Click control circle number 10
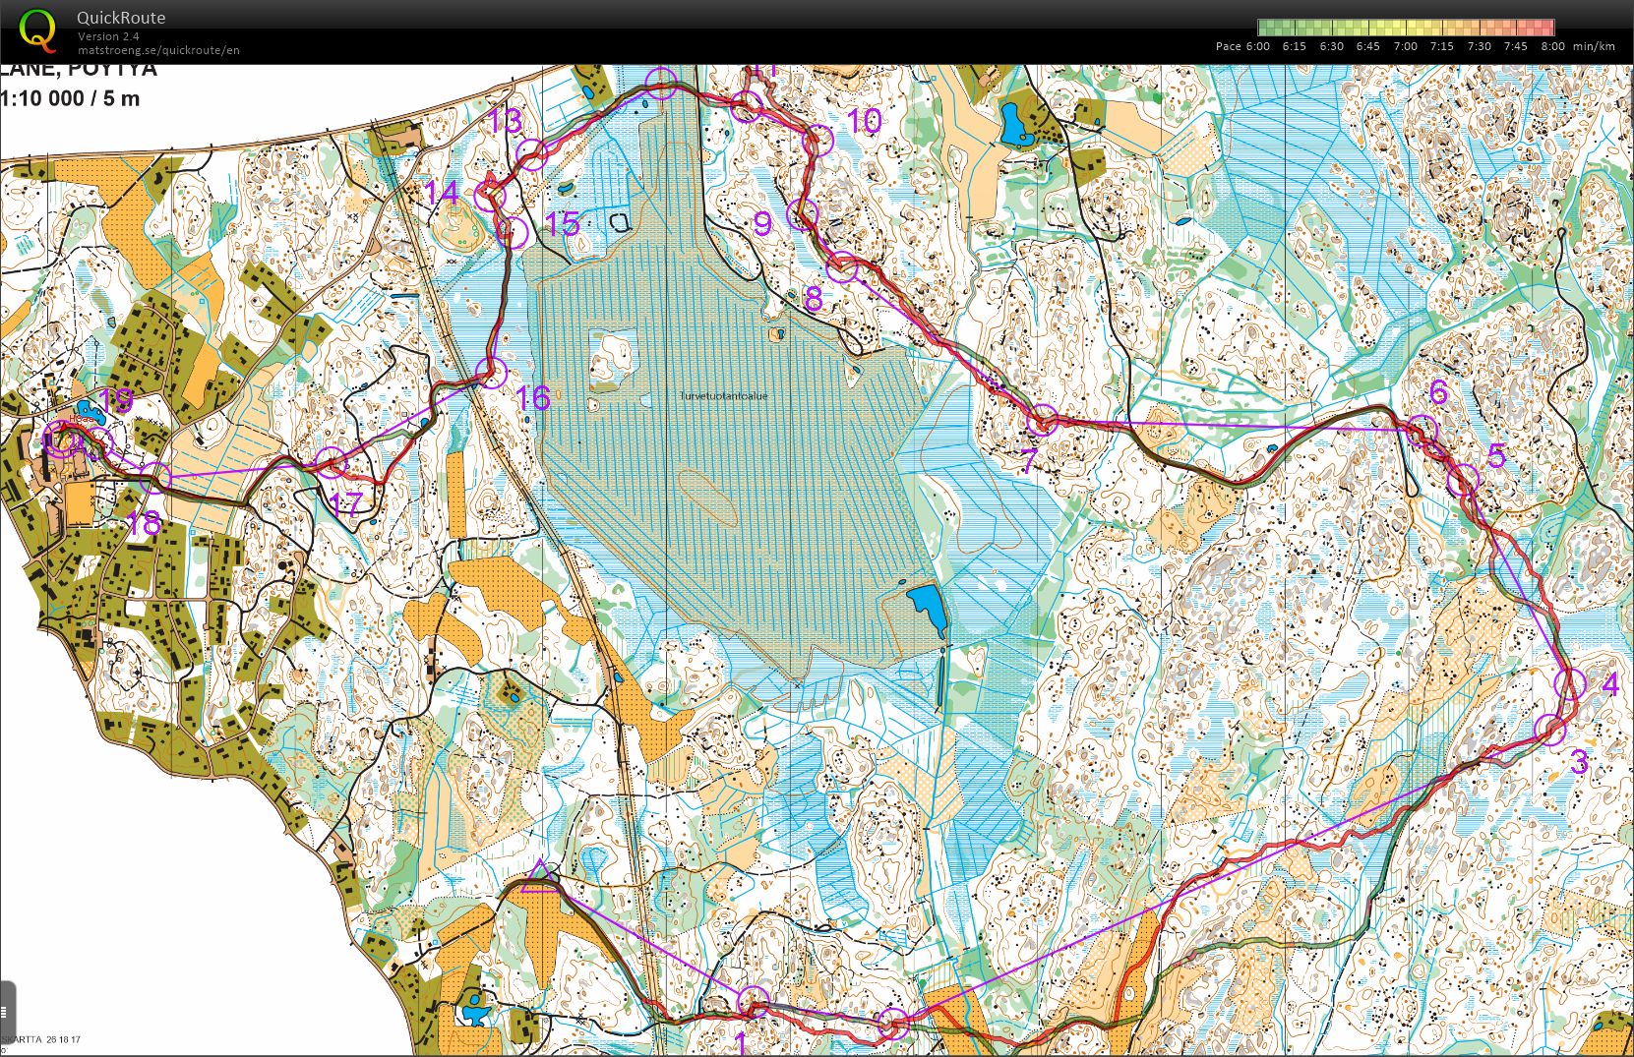The width and height of the screenshot is (1634, 1057). click(x=817, y=142)
